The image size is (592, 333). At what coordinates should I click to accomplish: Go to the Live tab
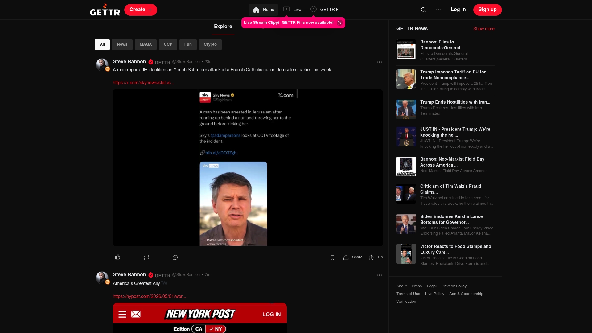tap(292, 10)
